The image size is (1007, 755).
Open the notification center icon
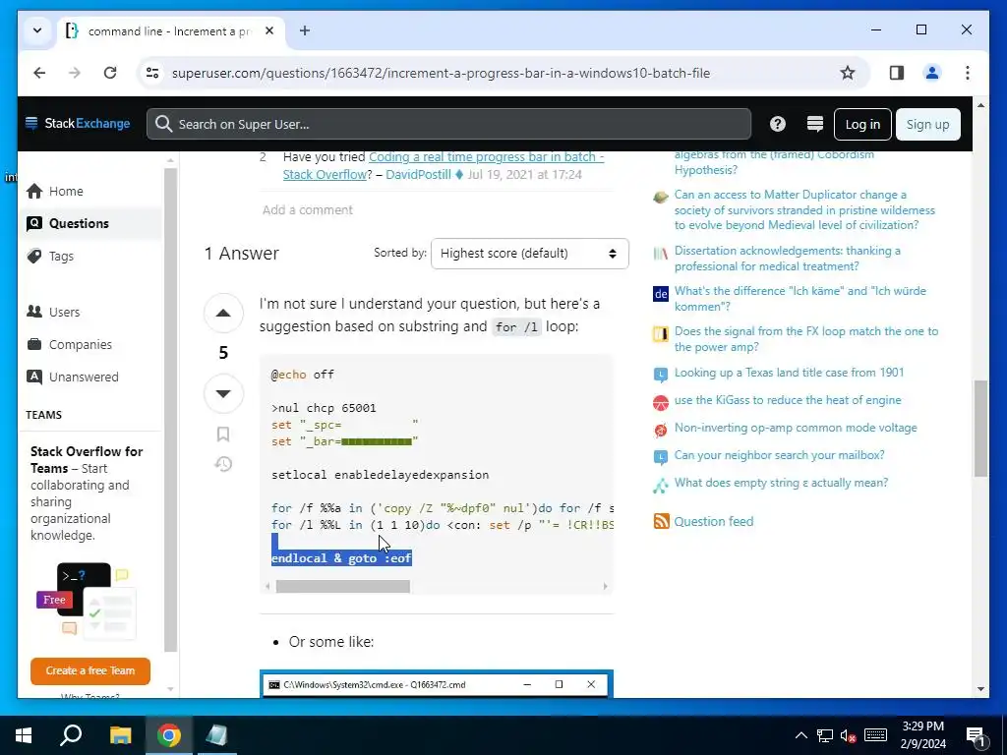[x=977, y=737]
